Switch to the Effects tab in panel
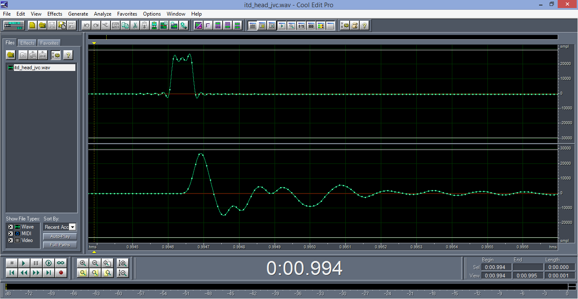This screenshot has width=578, height=299. pyautogui.click(x=28, y=43)
